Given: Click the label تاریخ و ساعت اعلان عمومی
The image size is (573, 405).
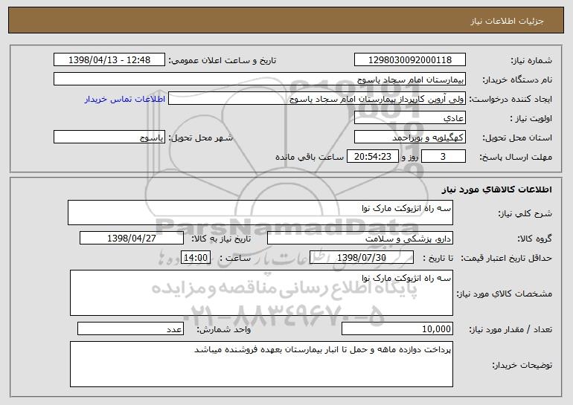Looking at the screenshot, I should pos(223,61).
